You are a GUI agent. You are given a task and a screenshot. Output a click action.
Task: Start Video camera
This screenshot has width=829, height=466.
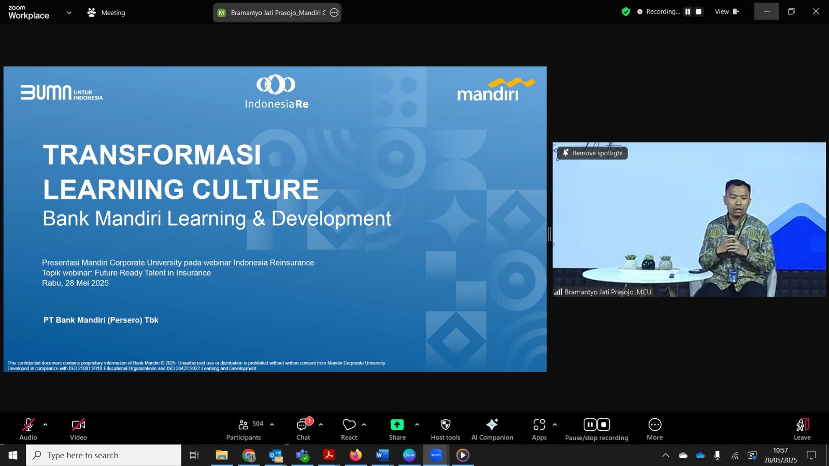[x=78, y=429]
